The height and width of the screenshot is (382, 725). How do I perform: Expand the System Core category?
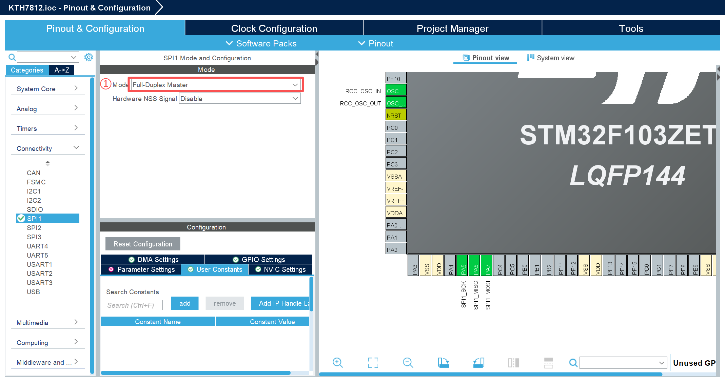point(47,89)
